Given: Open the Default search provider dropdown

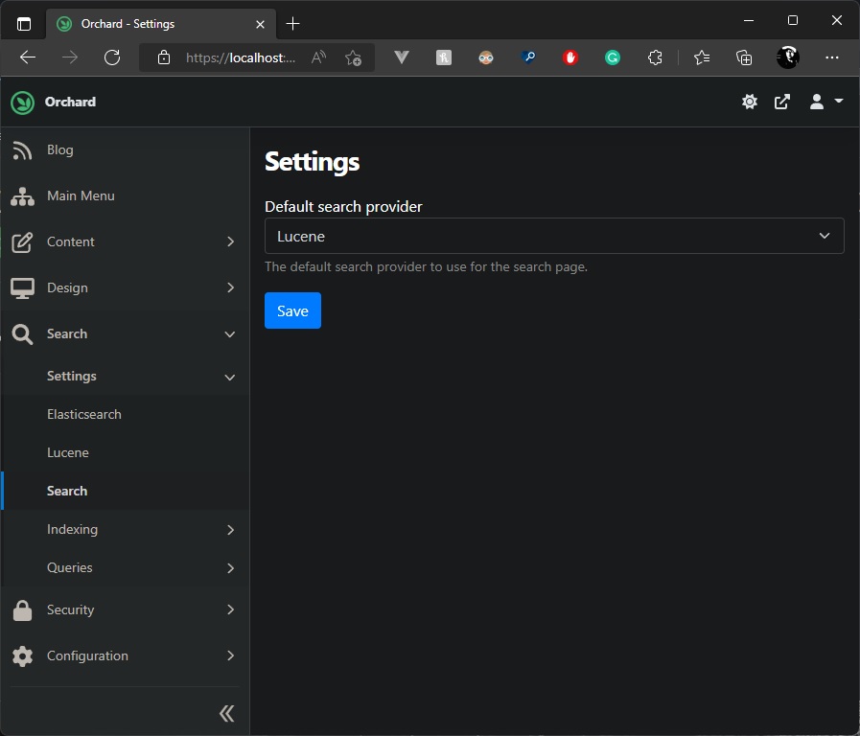Looking at the screenshot, I should tap(554, 236).
